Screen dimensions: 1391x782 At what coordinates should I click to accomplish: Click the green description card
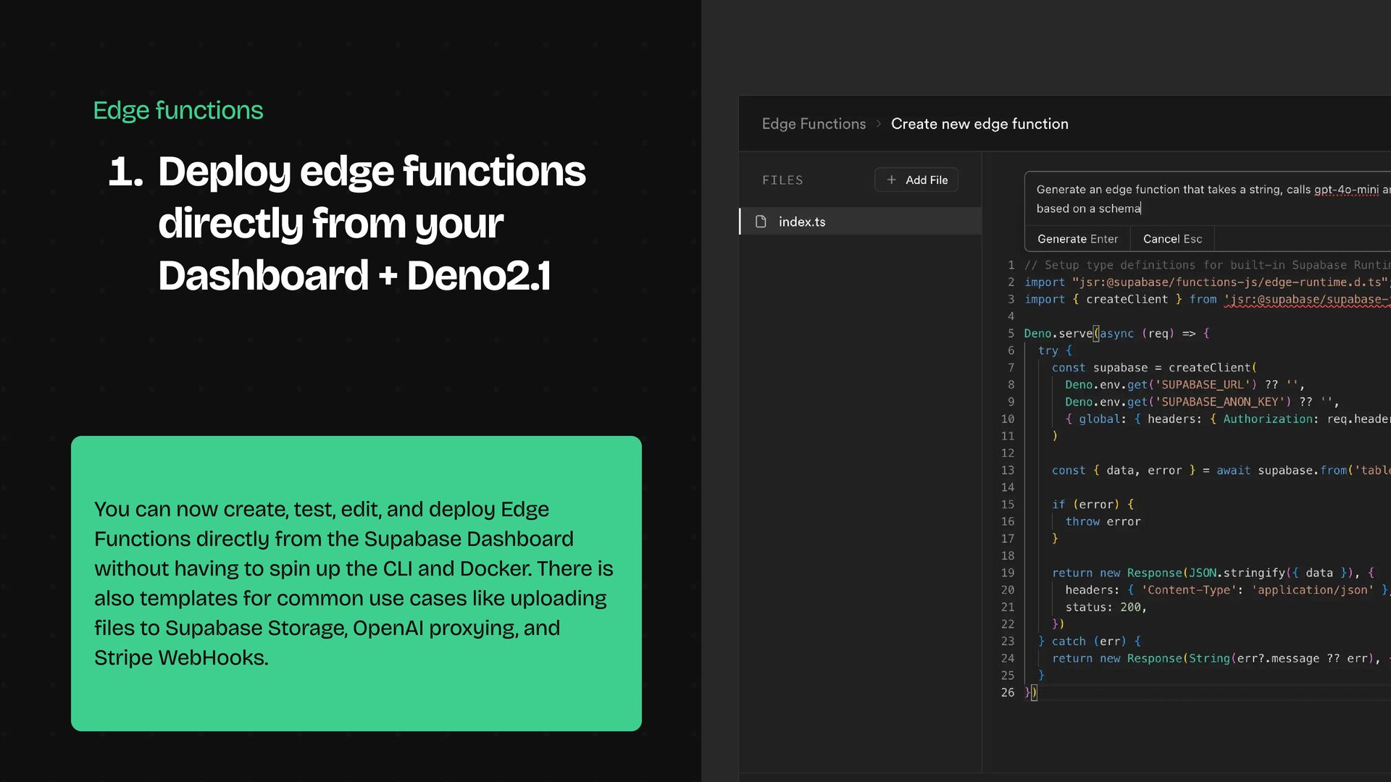click(x=356, y=583)
